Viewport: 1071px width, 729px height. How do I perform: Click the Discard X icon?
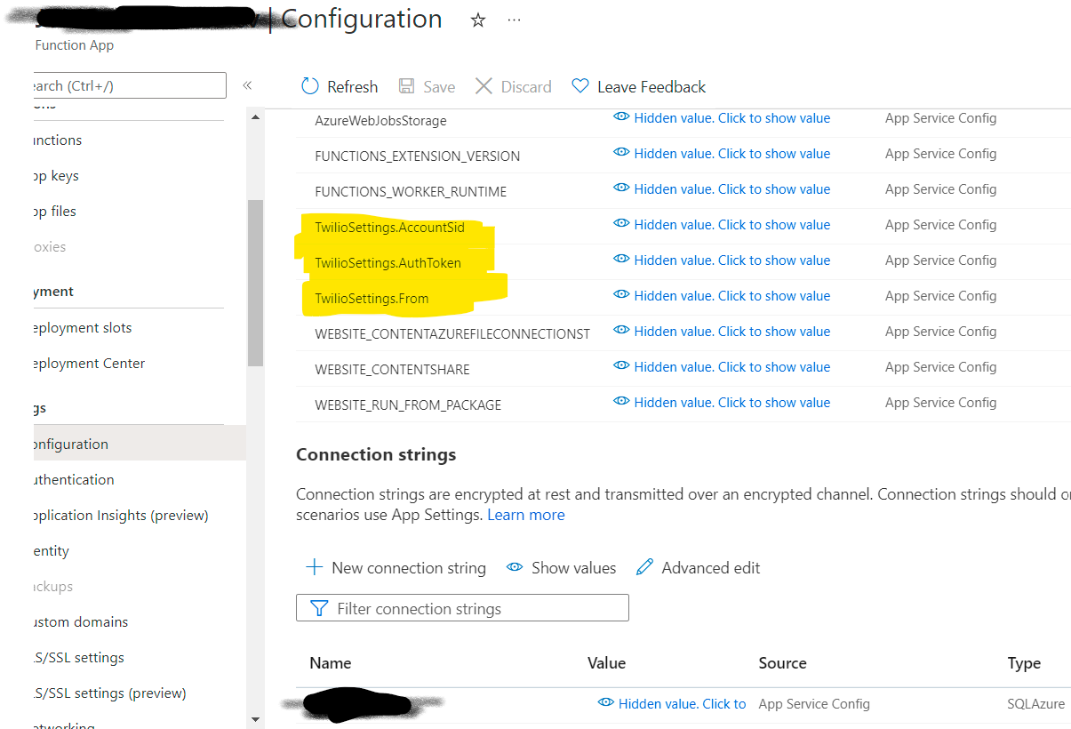[484, 86]
